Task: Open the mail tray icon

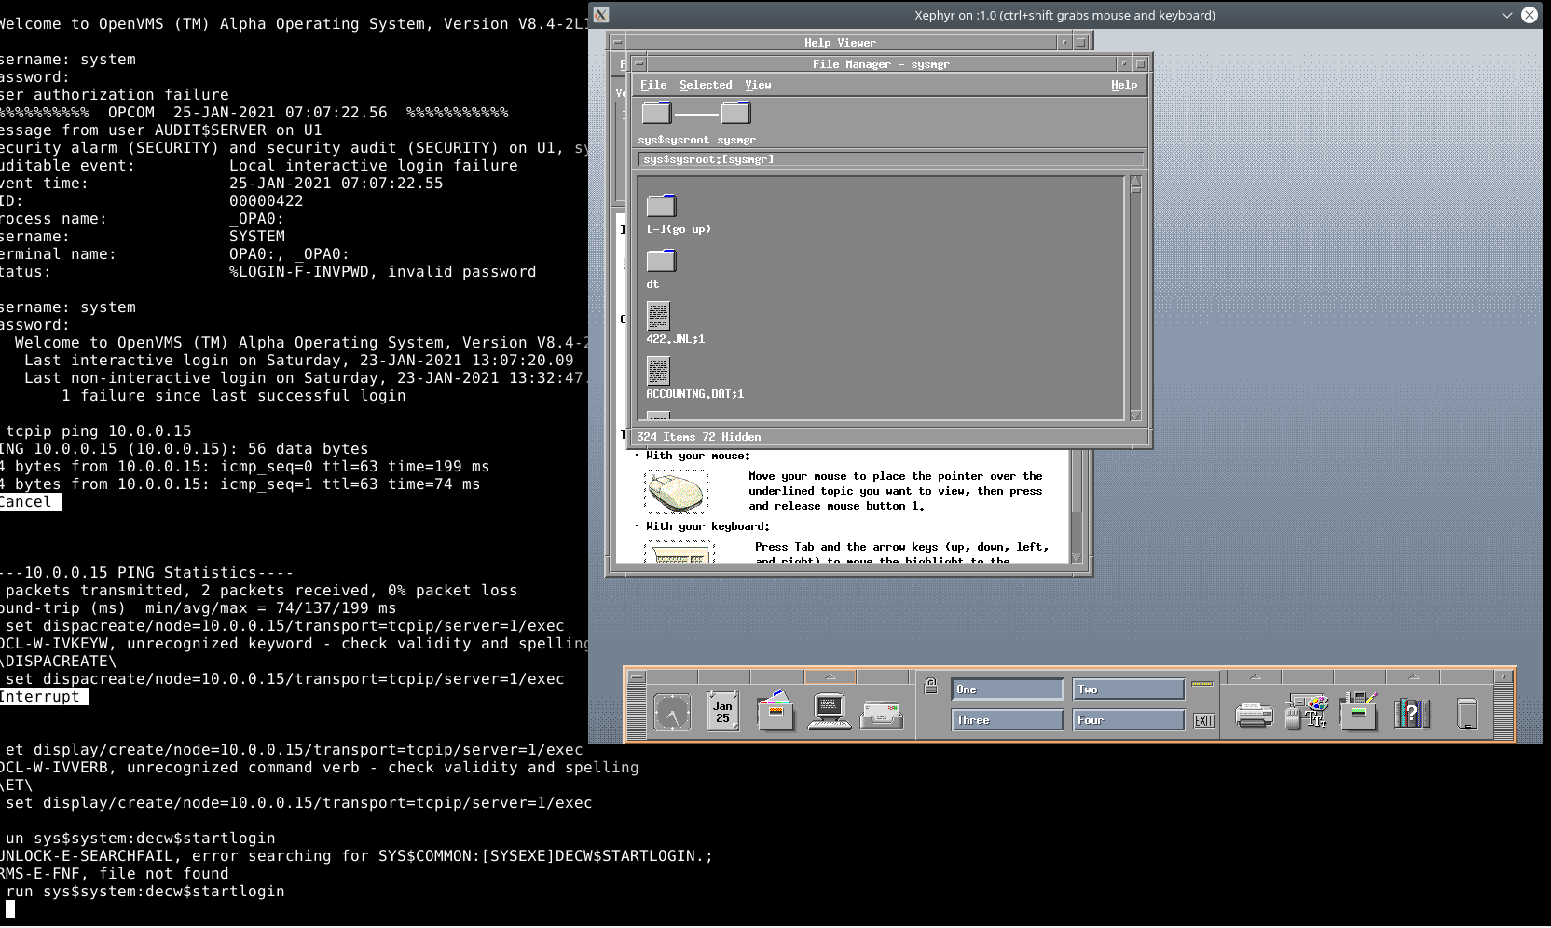Action: [881, 715]
